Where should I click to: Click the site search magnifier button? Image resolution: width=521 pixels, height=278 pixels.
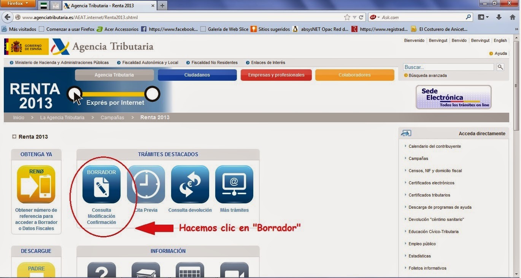tap(500, 67)
